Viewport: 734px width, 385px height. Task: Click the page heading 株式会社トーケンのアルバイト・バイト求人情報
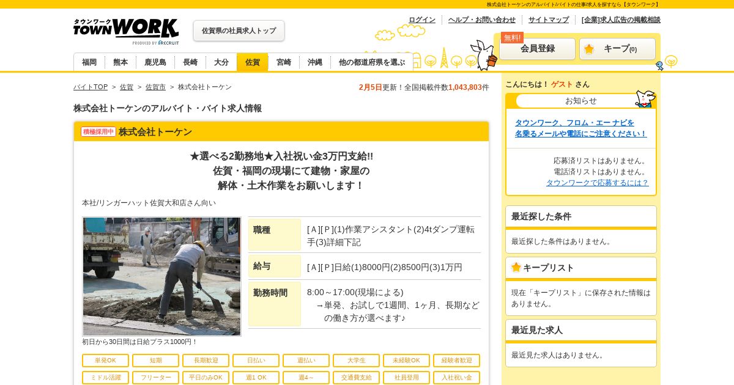tap(168, 108)
